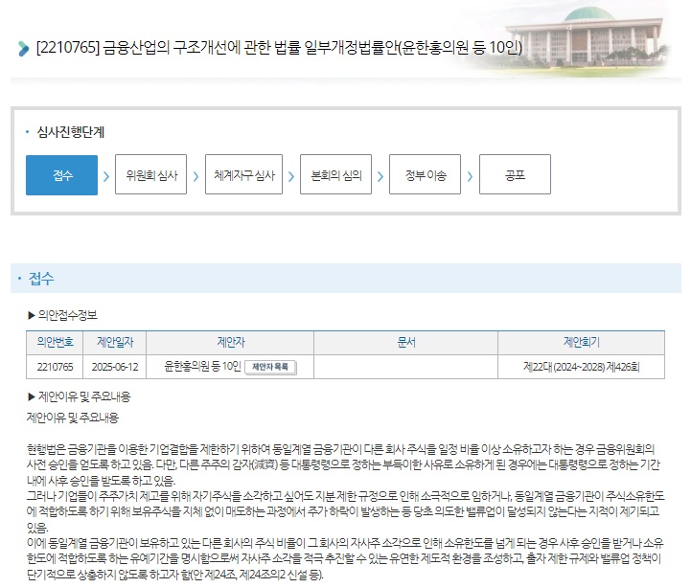Select the 정부 이송 stage box
Screen dimensions: 691x588
[425, 175]
